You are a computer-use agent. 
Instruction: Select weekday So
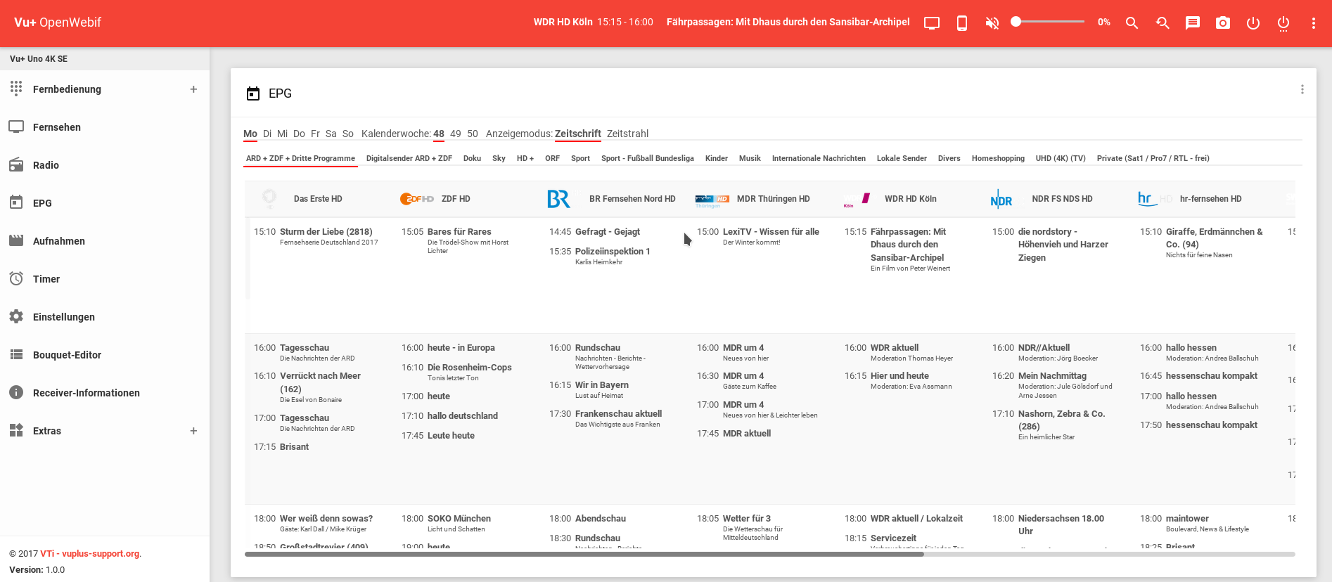click(347, 134)
